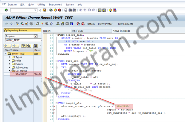This screenshot has height=122, width=185.
Task: Toggle Fullscreen On/Off icon
Action: tap(67, 24)
